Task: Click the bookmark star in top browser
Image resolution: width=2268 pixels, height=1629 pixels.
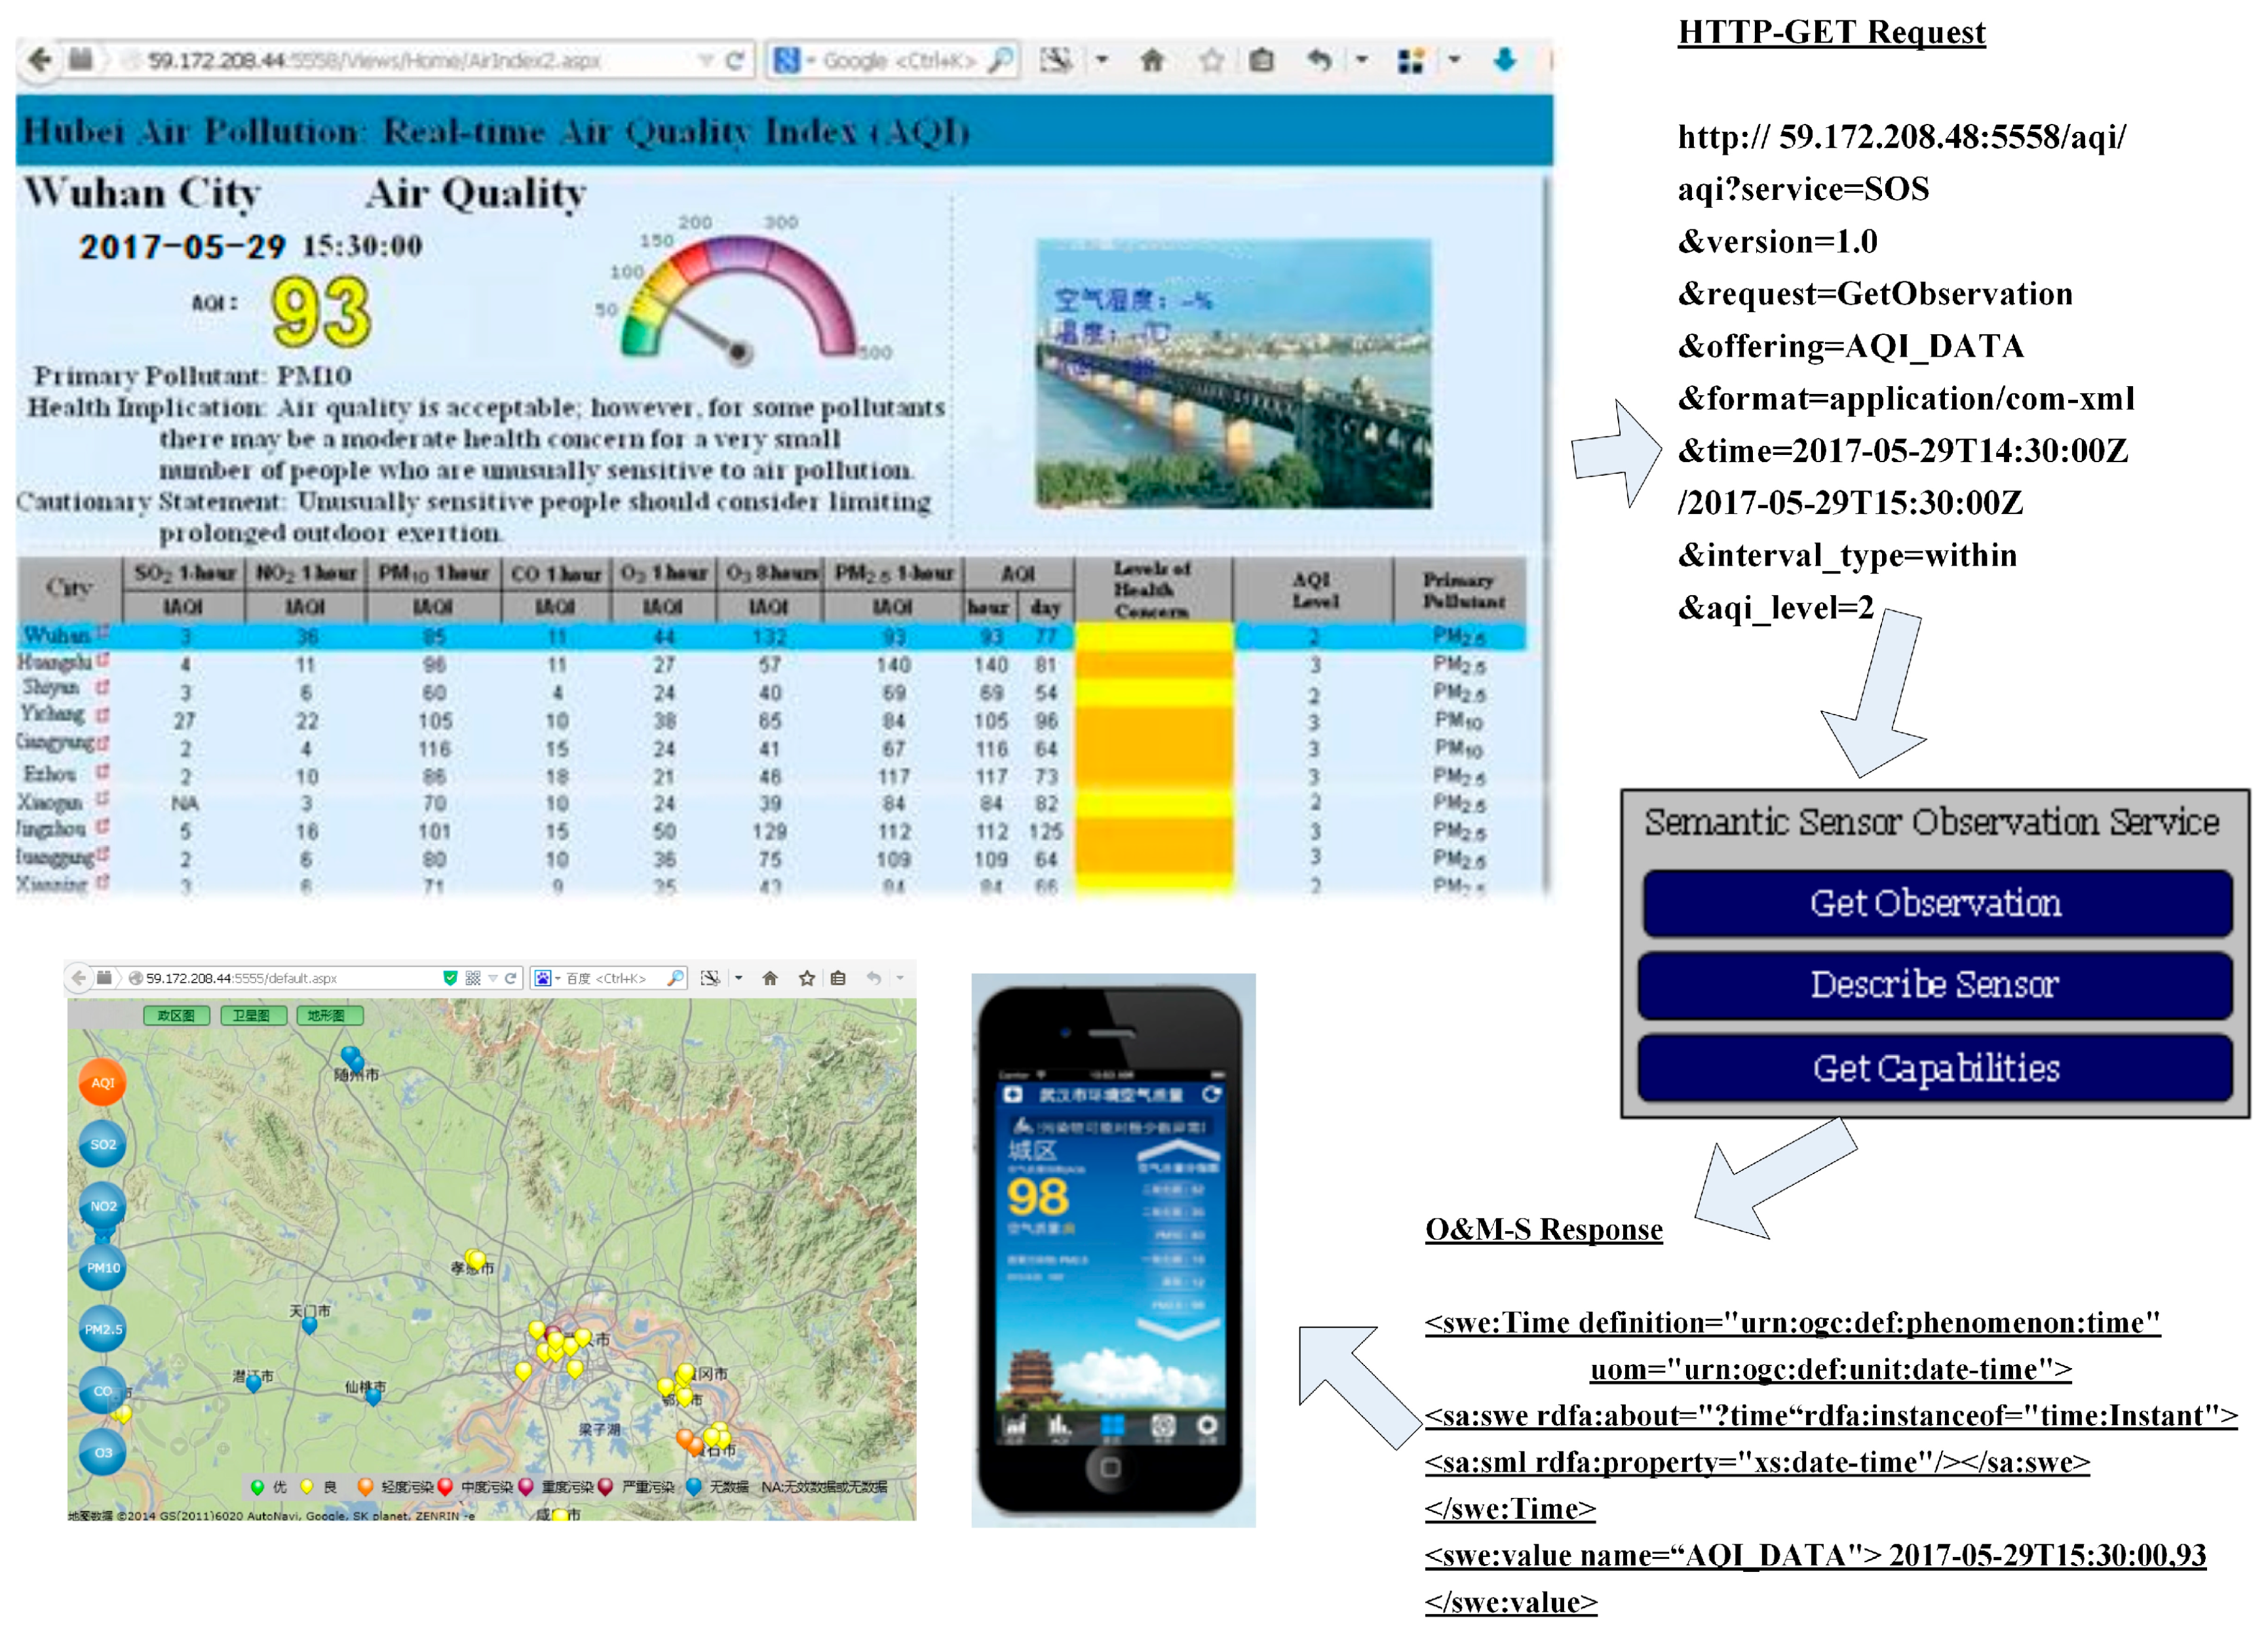Action: click(1211, 61)
